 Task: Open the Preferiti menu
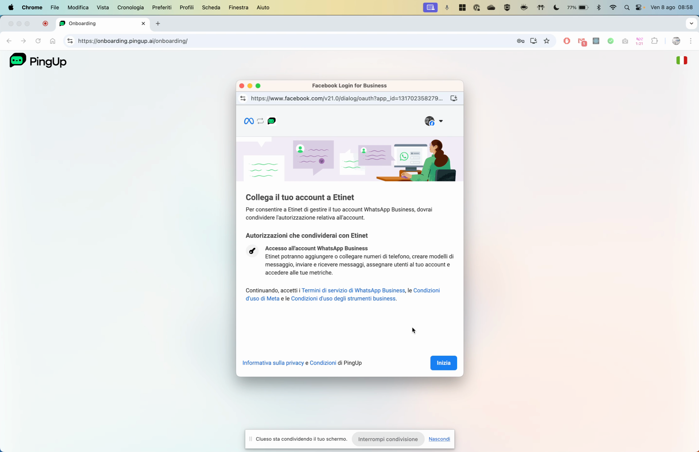(162, 8)
